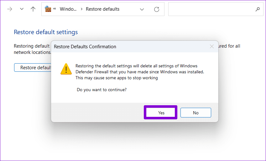Image resolution: width=266 pixels, height=161 pixels.
Task: Click the Restore defaults button behind dialog
Action: (x=32, y=67)
